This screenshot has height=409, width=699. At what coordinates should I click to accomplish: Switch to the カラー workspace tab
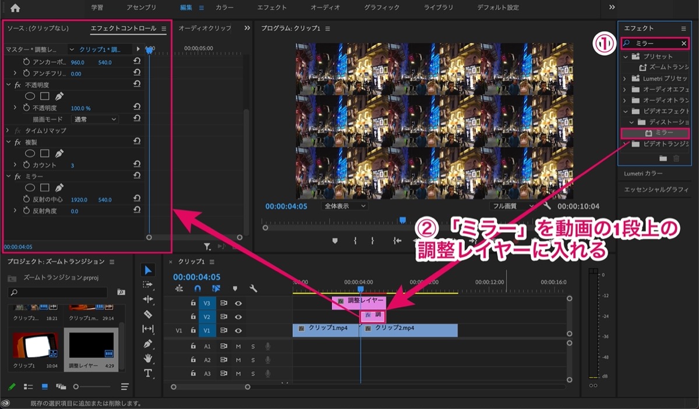(x=225, y=8)
